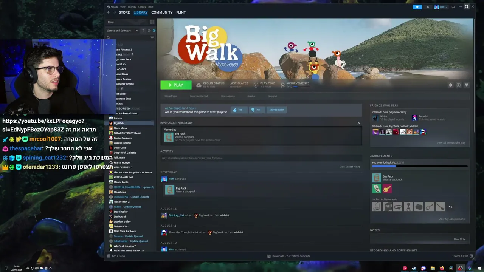This screenshot has height=272, width=484.
Task: Expand the Games and Software dropdown
Action: (122, 31)
